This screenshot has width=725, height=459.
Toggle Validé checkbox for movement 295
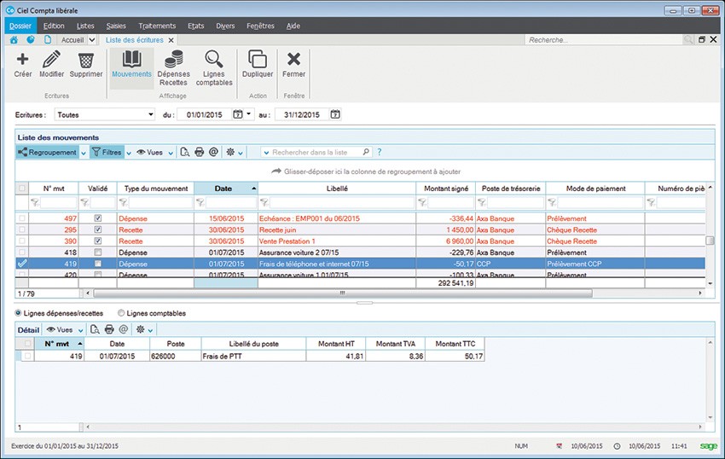click(x=97, y=229)
